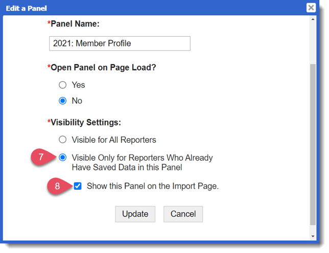Click the scrollbar up arrow
The height and width of the screenshot is (253, 329).
coord(313,20)
